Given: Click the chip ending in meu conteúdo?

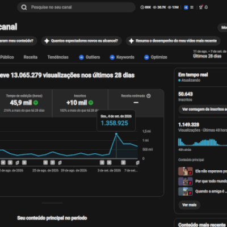Looking at the screenshot, I should [x=18, y=41].
